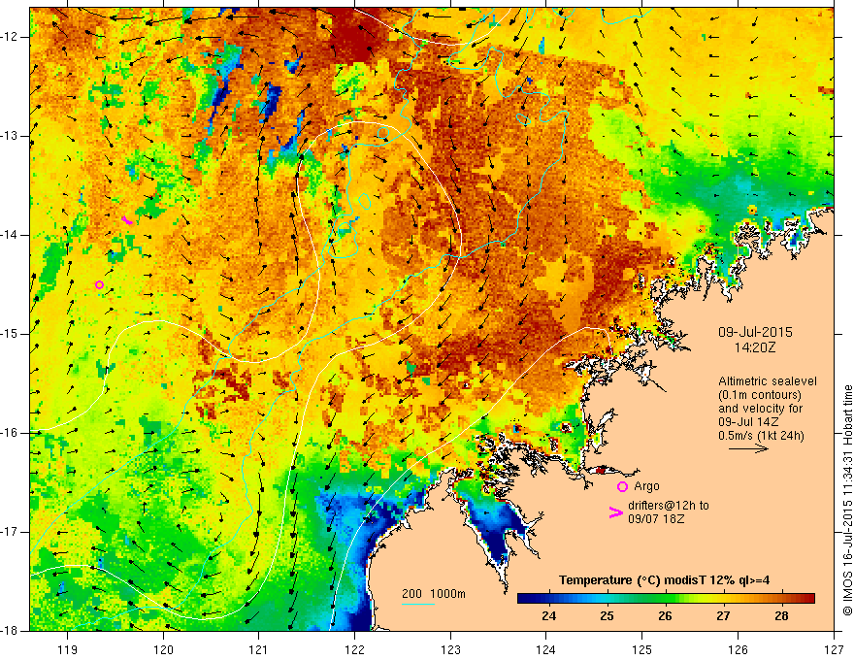Screen dimensions: 854x660
Task: Click the longitude axis label 127
Action: click(x=834, y=649)
